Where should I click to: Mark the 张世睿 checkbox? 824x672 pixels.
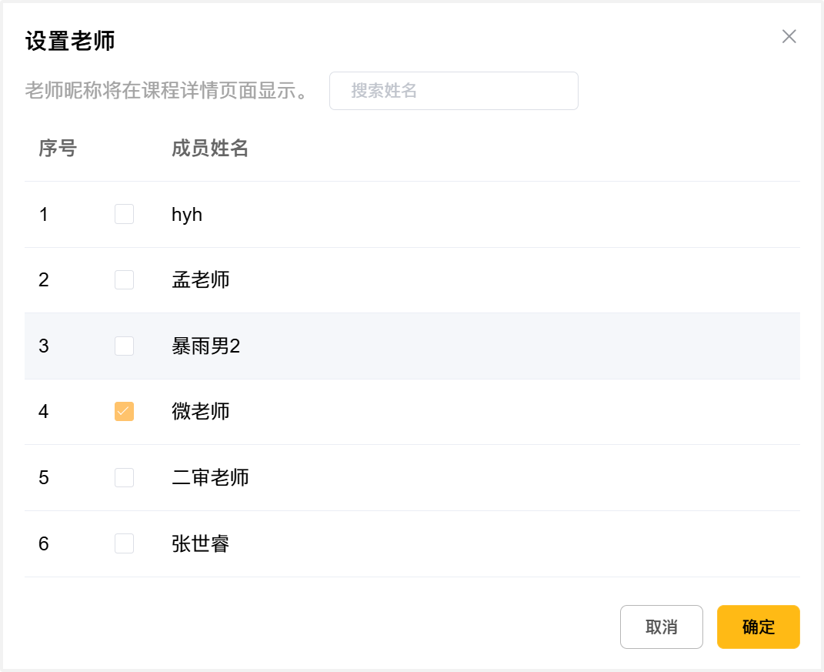(124, 543)
